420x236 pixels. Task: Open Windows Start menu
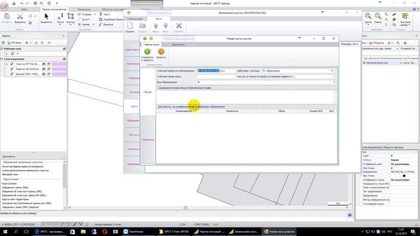pos(5,231)
